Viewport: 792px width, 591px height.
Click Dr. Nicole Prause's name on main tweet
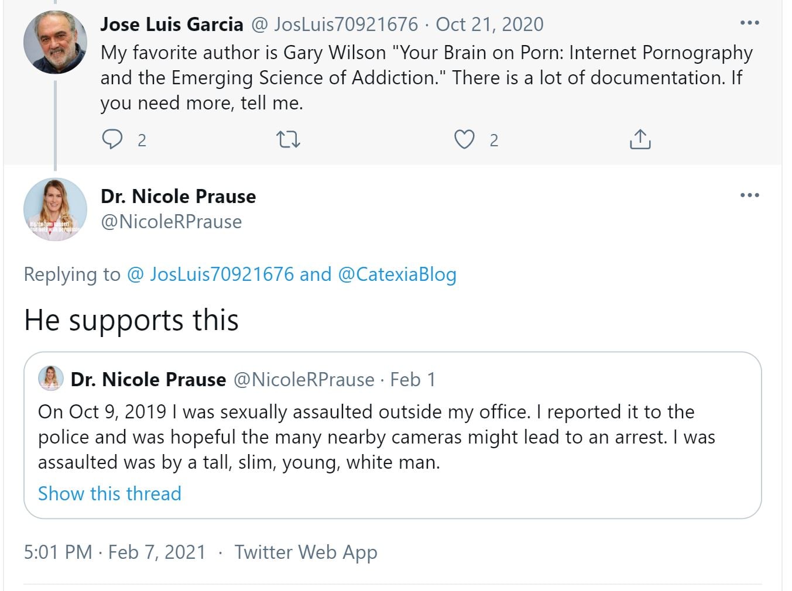(x=178, y=196)
